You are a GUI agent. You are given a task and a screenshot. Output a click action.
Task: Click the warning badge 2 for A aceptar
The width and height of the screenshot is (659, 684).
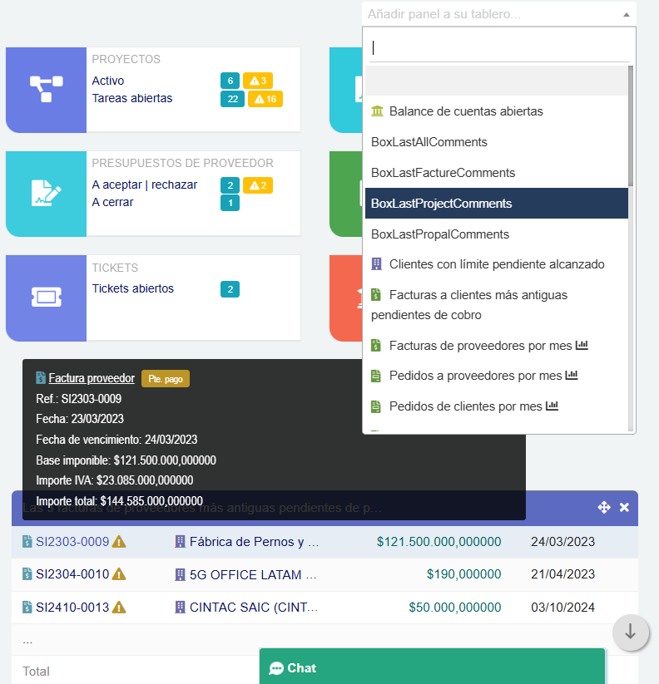tap(258, 185)
